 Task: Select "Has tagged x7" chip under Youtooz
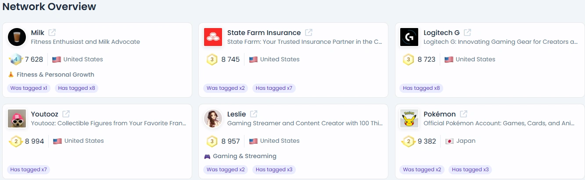tap(29, 169)
